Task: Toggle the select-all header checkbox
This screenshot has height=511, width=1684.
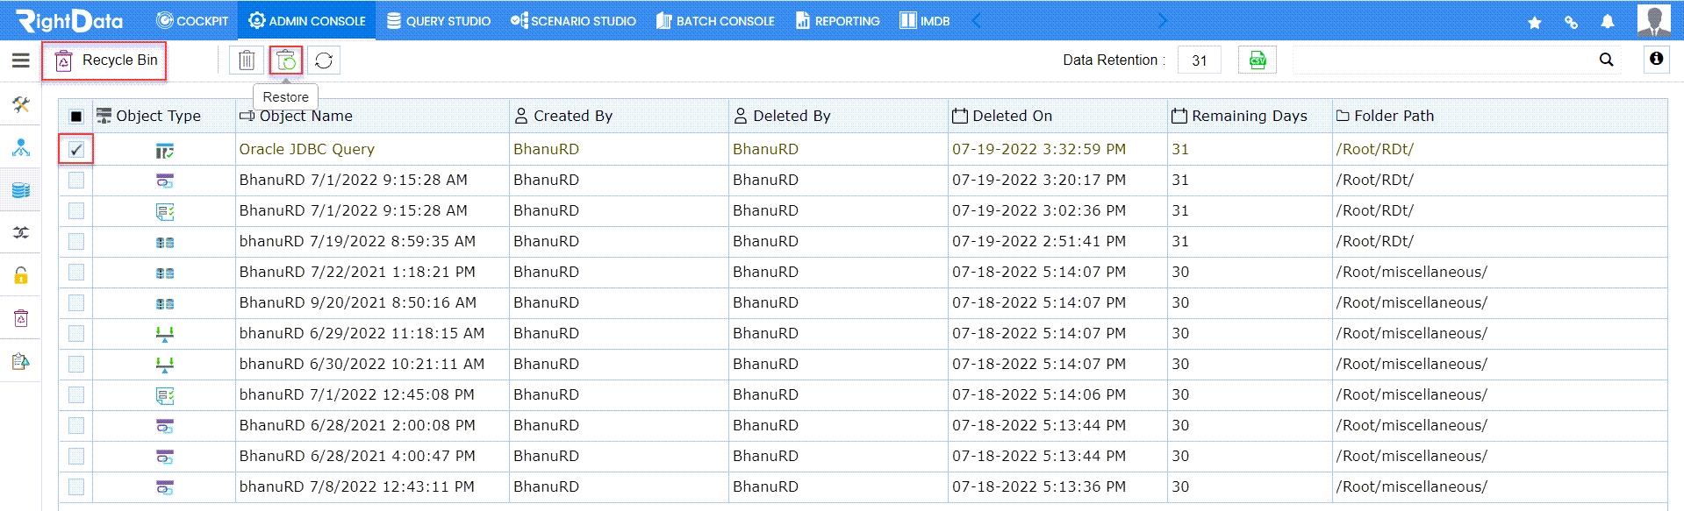Action: coord(76,116)
